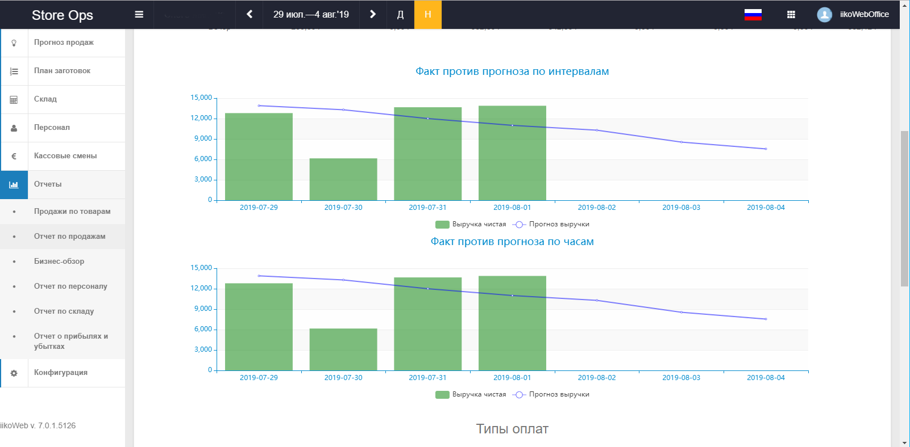The image size is (910, 447).
Task: Click План заготовок list icon
Action: point(14,71)
